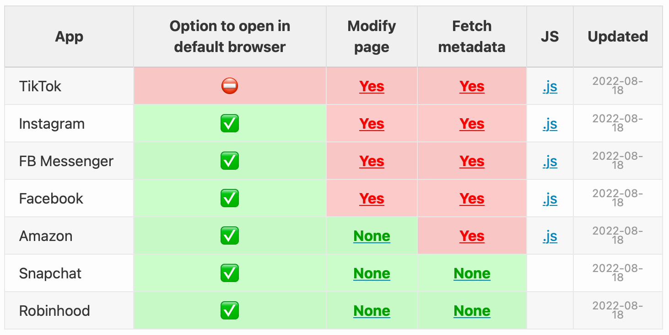
Task: Click the green checkmark in Facebook row
Action: pos(230,199)
